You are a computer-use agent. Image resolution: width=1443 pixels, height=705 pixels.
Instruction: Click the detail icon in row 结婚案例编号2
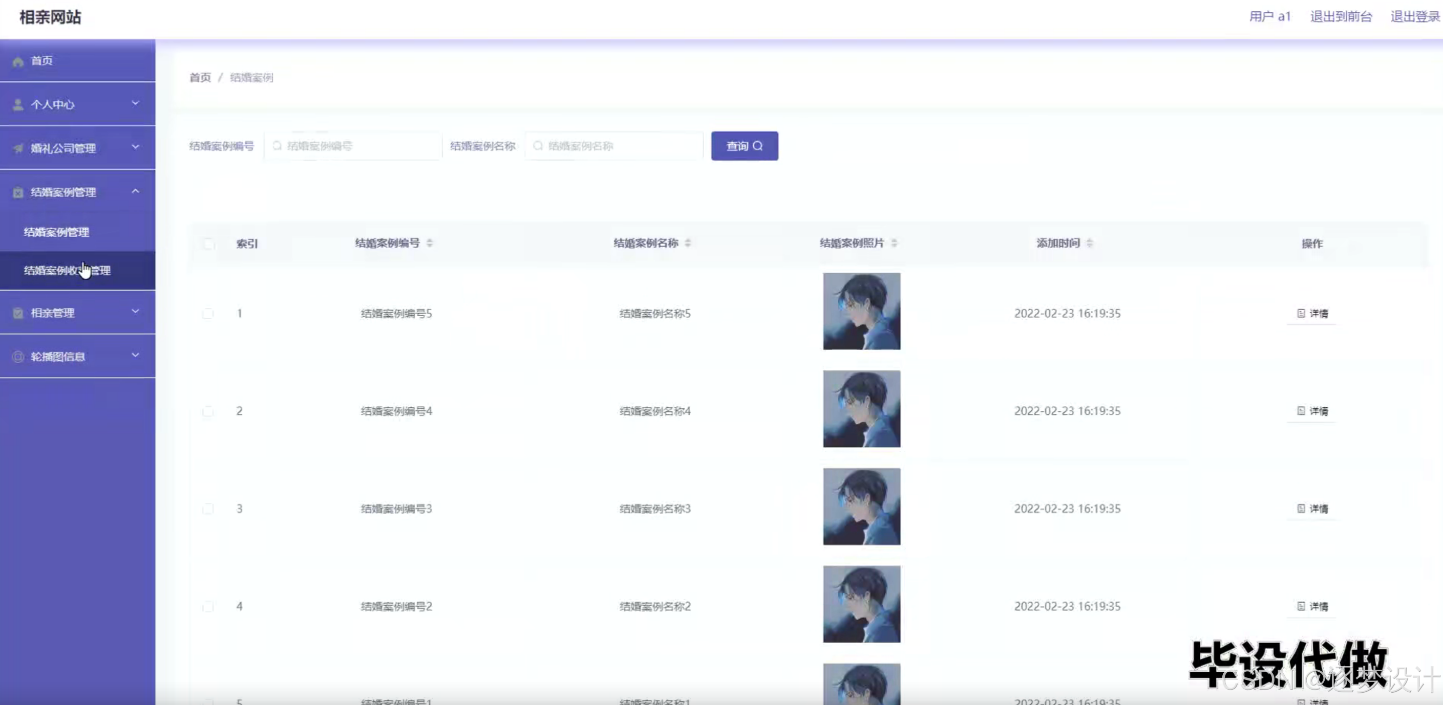click(x=1301, y=606)
